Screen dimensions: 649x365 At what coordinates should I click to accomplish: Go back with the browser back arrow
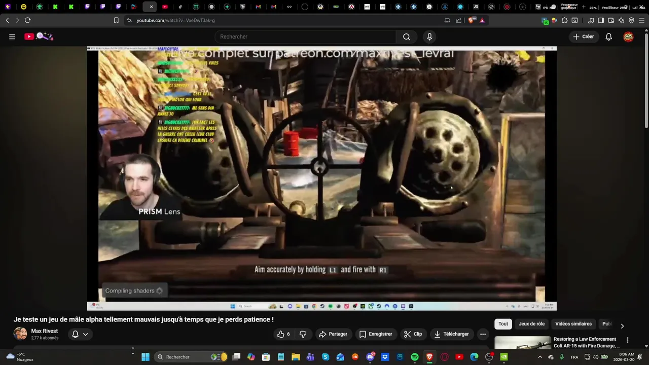tap(7, 20)
